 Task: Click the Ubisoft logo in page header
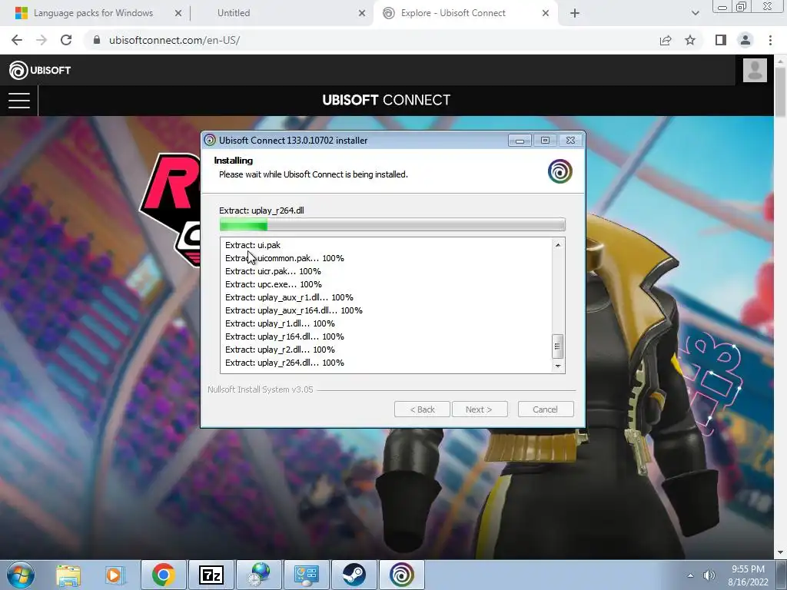40,70
